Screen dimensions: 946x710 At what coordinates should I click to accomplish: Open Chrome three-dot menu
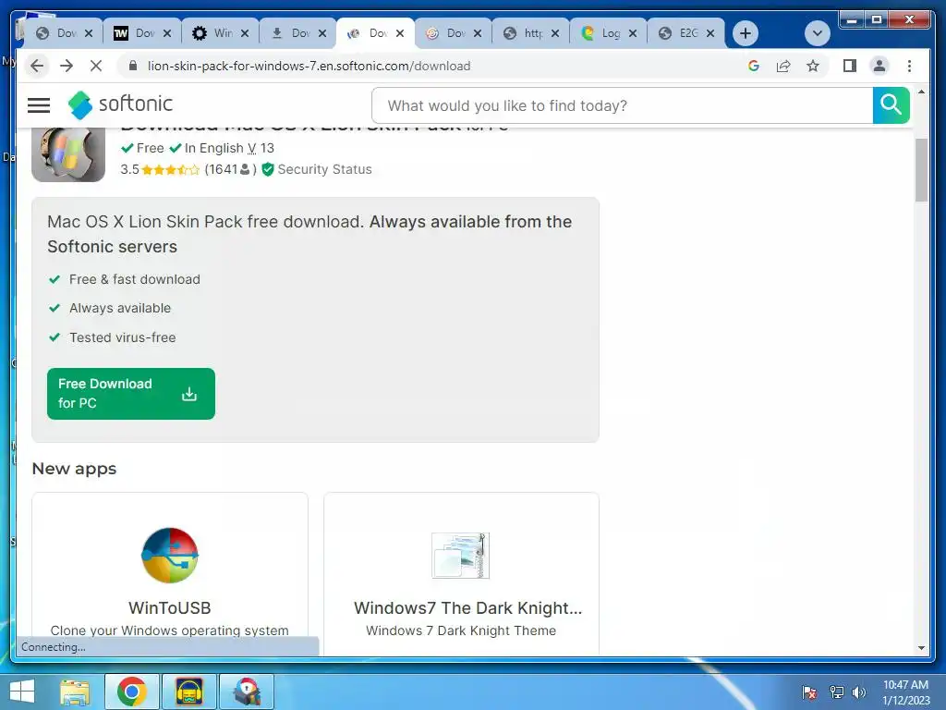pos(909,66)
